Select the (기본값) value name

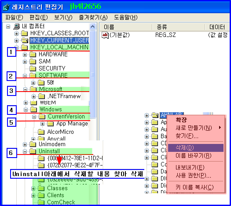point(120,35)
